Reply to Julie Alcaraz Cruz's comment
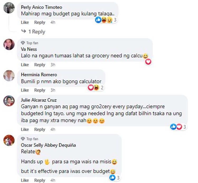 (40, 129)
